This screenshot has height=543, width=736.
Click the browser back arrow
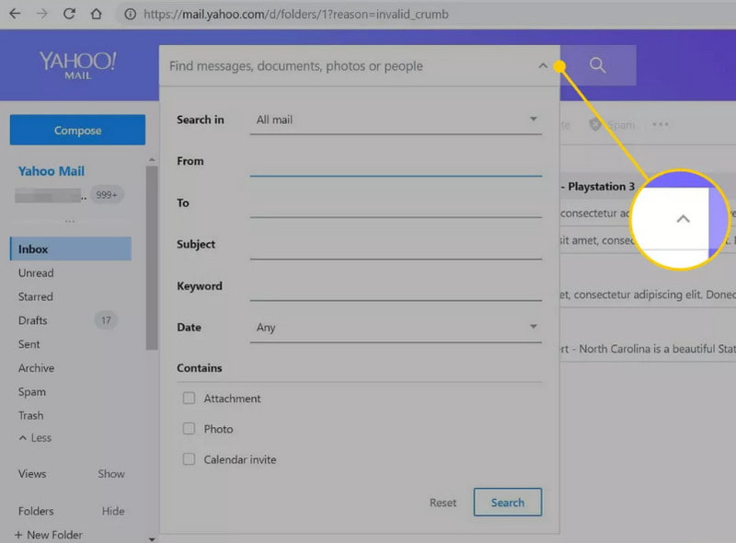pyautogui.click(x=13, y=14)
